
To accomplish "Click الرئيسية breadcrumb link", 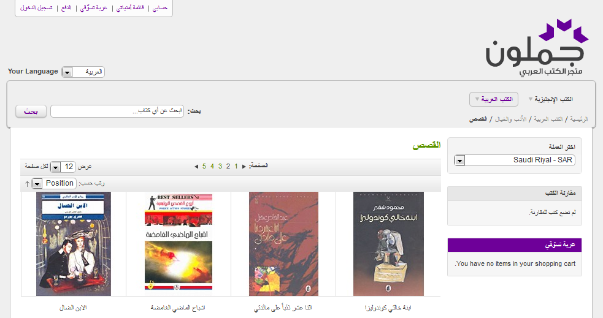I will (x=579, y=119).
